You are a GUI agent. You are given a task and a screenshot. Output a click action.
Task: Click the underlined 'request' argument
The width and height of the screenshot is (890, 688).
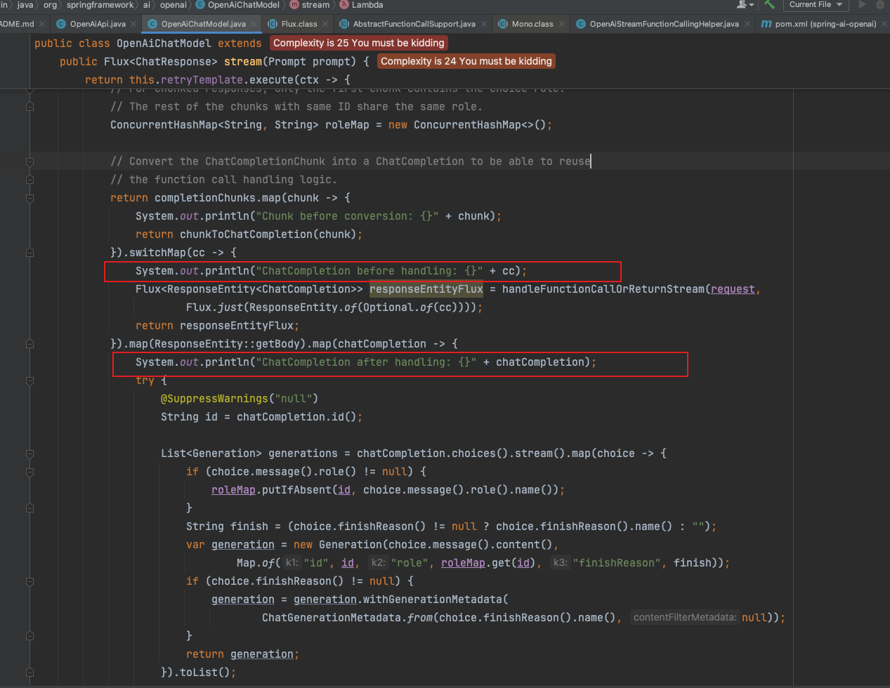point(733,289)
